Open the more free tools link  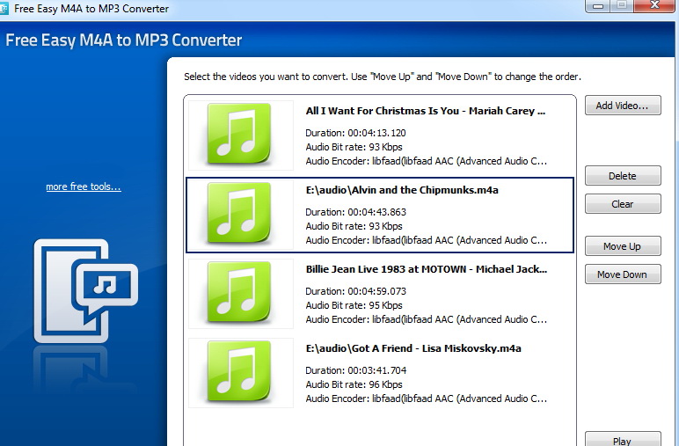(84, 186)
